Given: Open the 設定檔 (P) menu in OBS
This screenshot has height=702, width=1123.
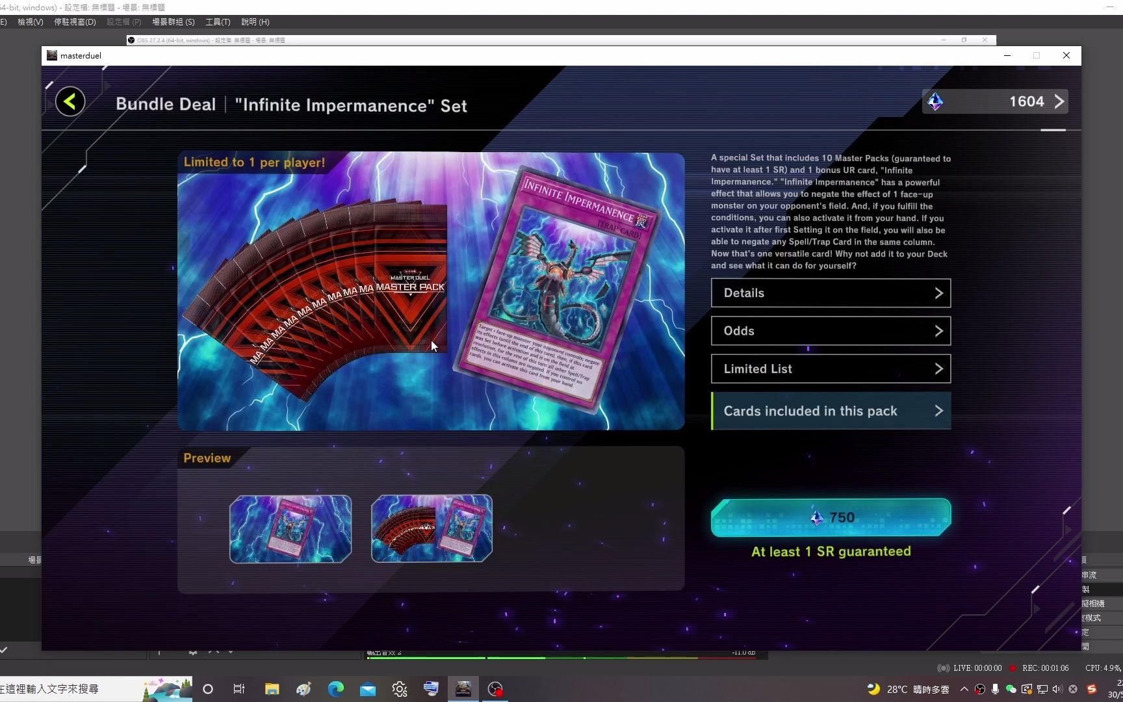Looking at the screenshot, I should 123,22.
